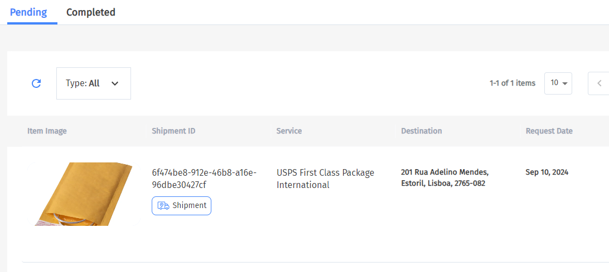Click the Rua Adelino Mendes destination address

point(444,177)
